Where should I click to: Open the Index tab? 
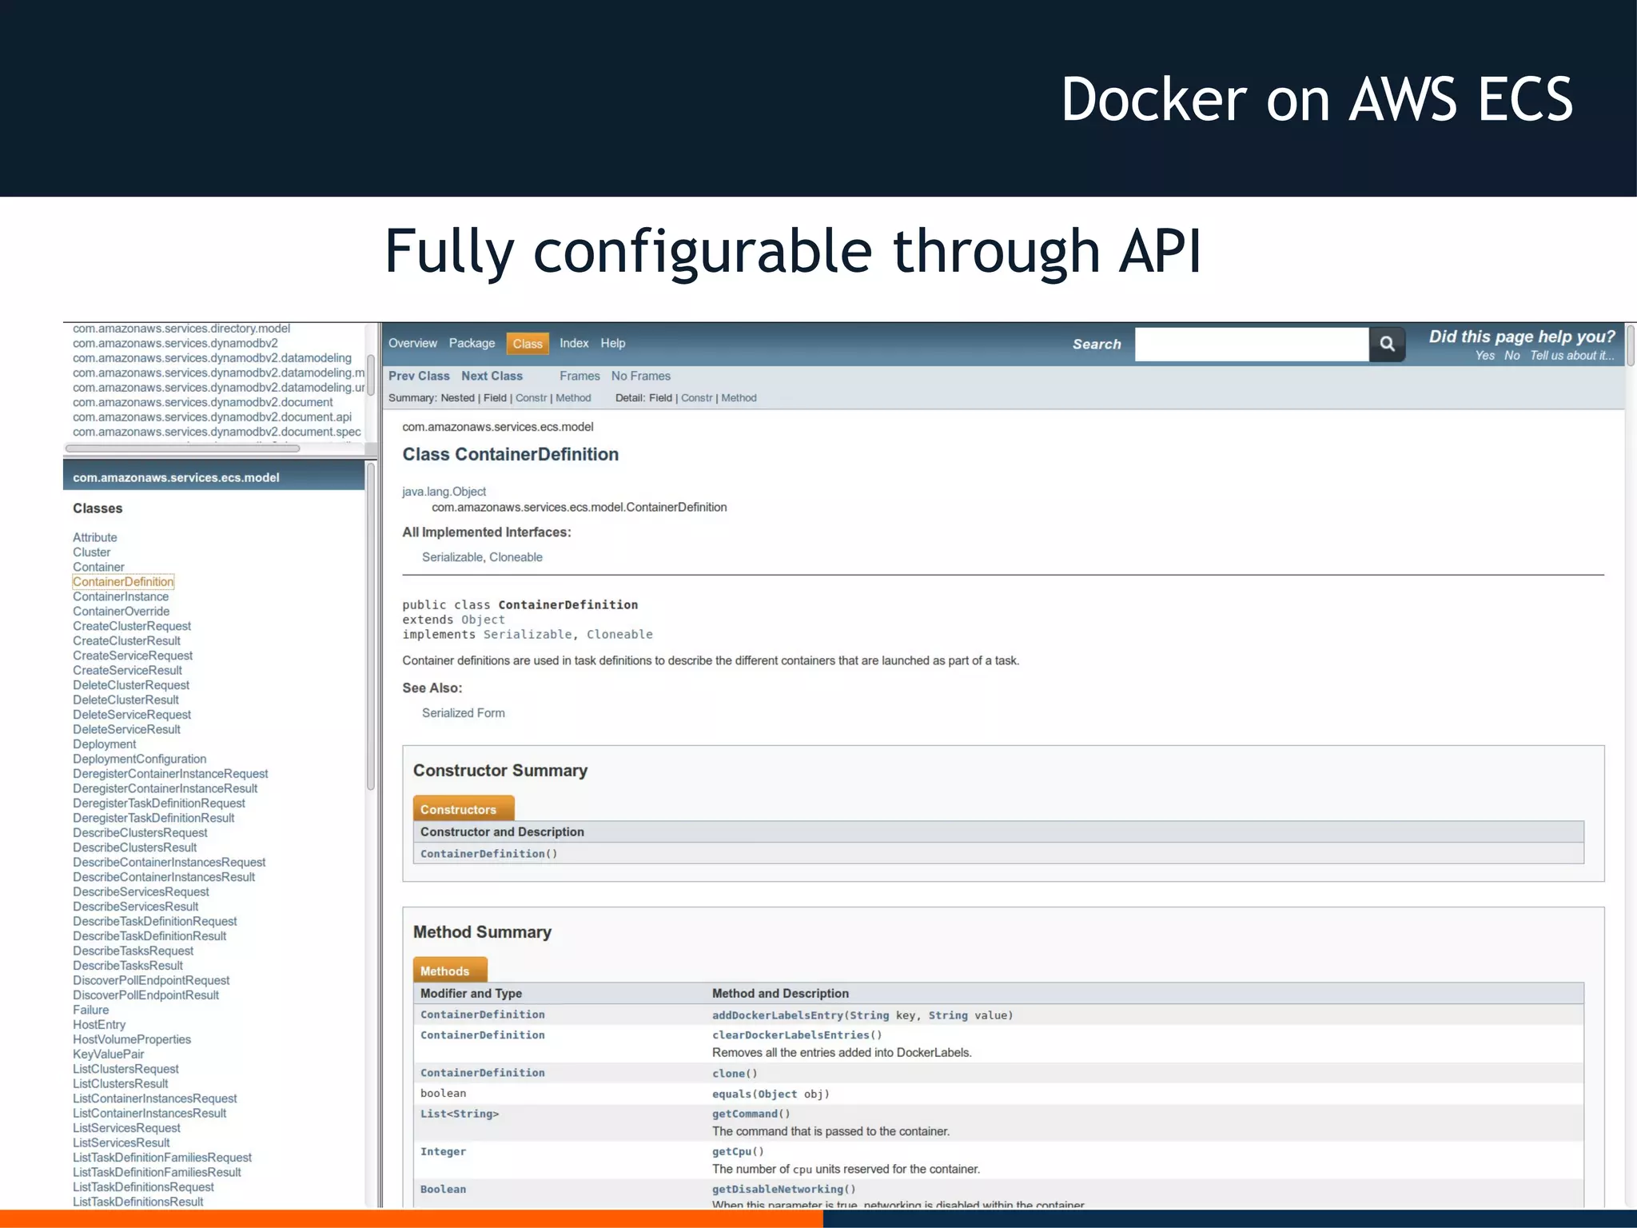574,343
